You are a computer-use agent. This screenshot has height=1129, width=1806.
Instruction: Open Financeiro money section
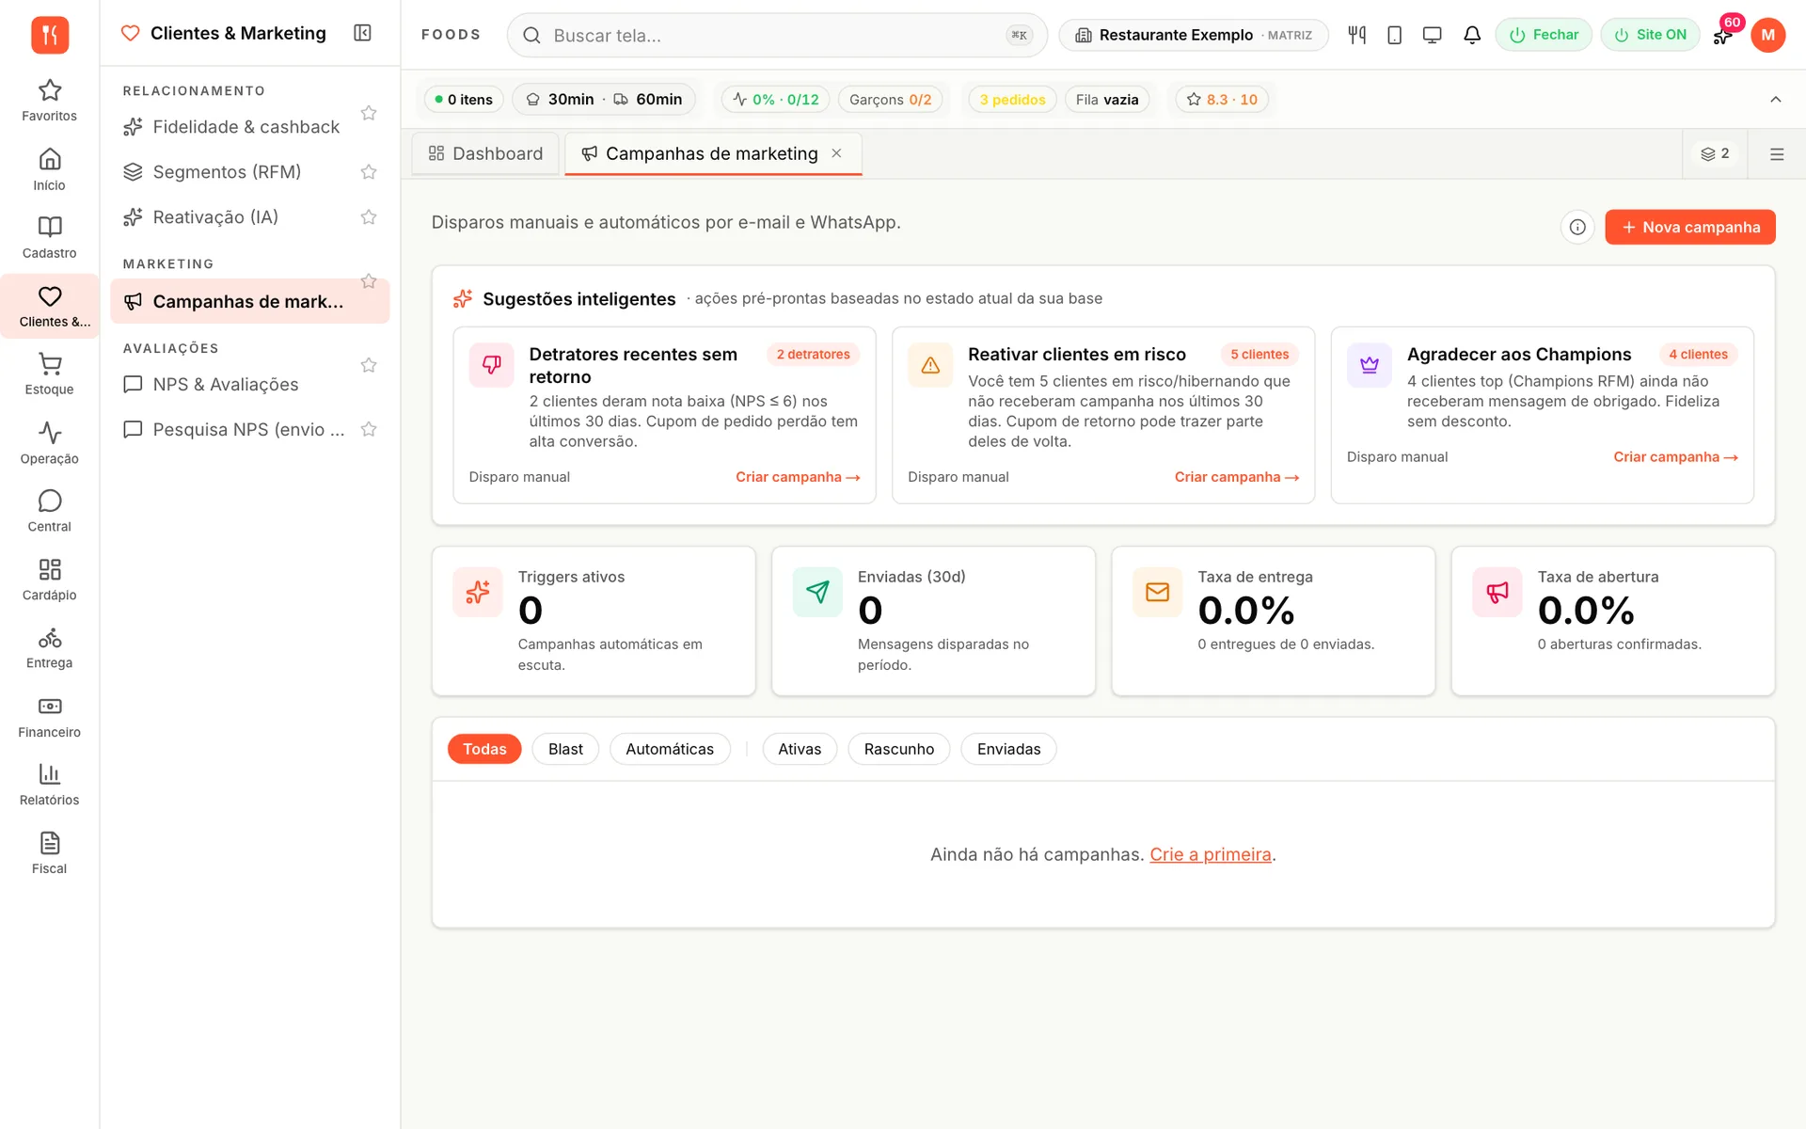[49, 717]
